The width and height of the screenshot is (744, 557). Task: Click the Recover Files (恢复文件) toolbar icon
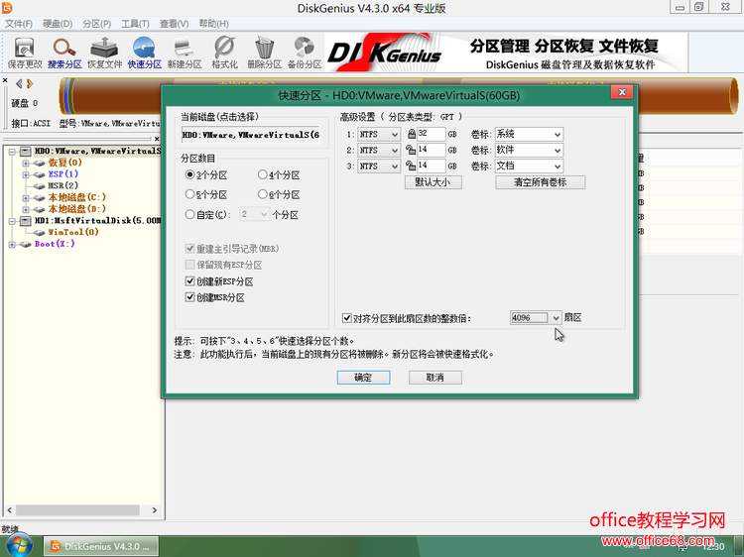104,53
